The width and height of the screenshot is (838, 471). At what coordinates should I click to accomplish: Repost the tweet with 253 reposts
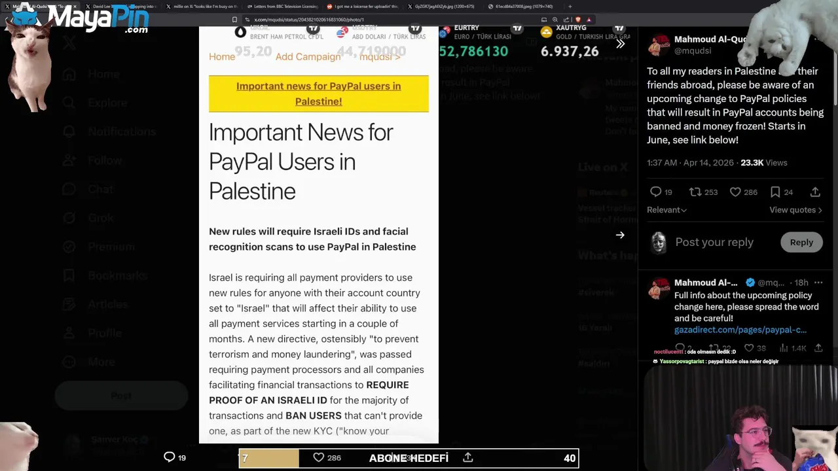click(695, 192)
